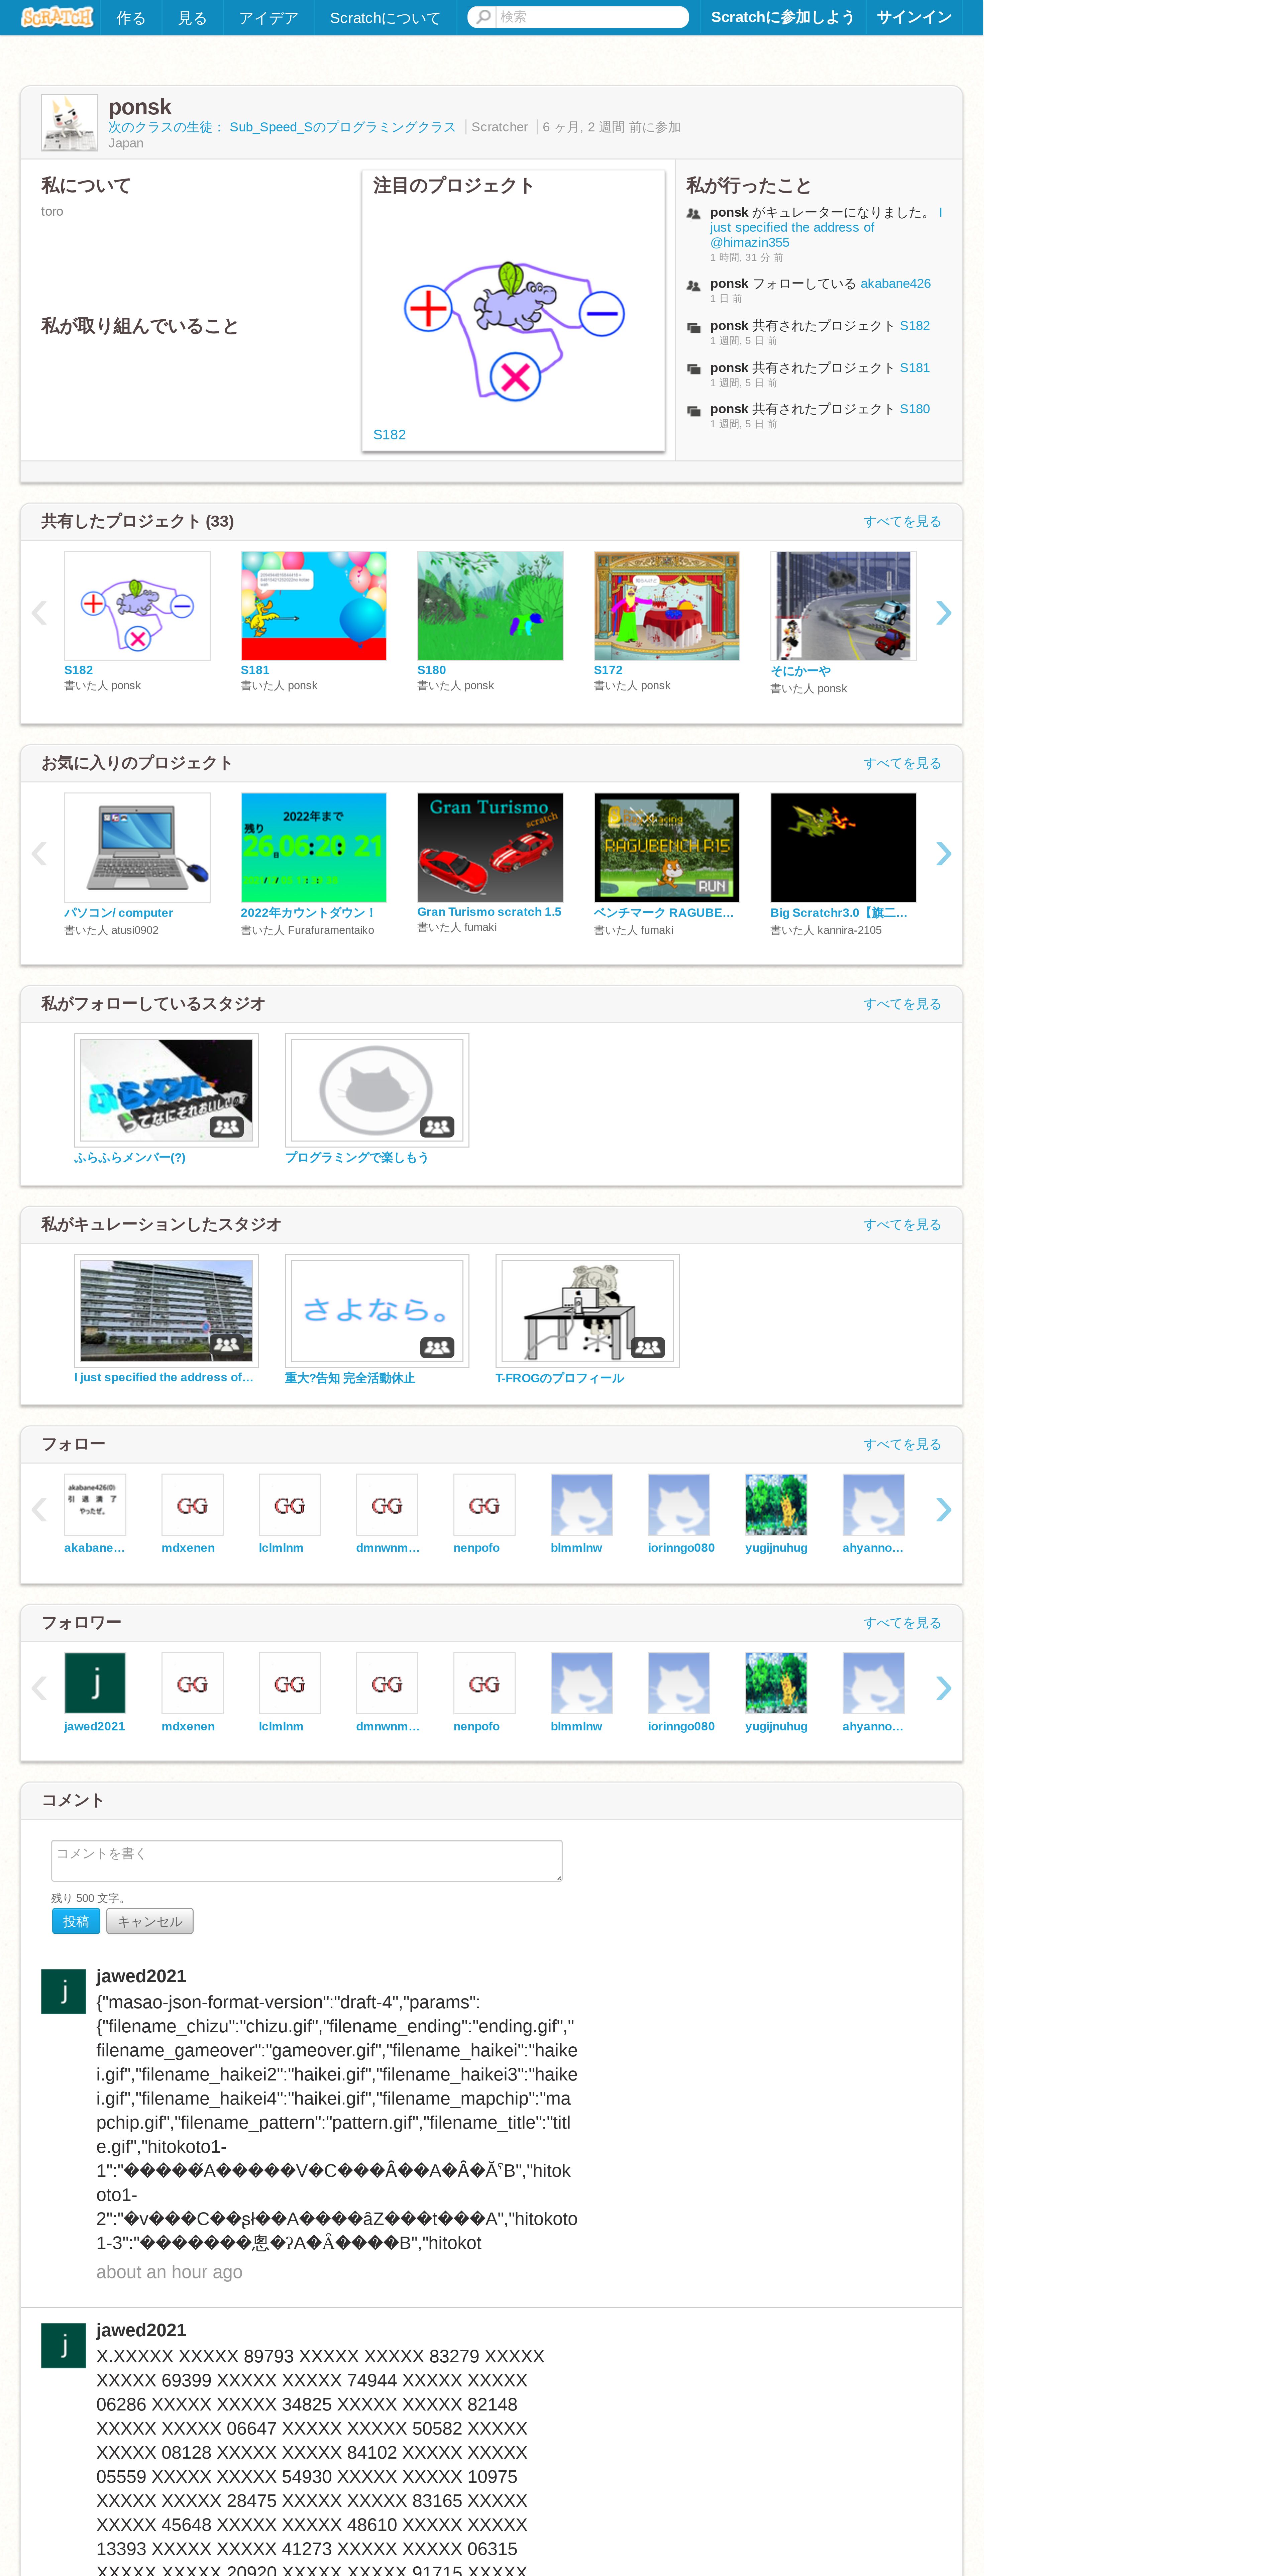Open S180 link in activity feed

(914, 409)
